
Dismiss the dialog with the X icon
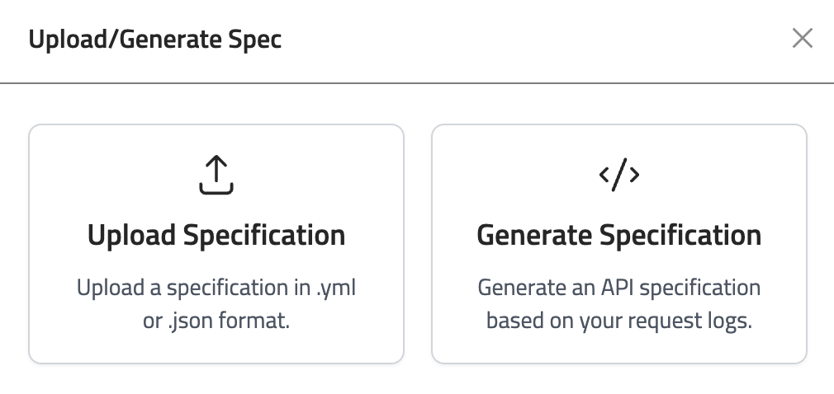click(802, 39)
